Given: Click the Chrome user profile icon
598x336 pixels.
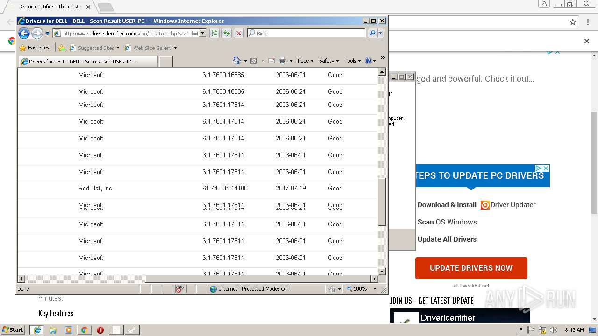Looking at the screenshot, I should (x=544, y=4).
